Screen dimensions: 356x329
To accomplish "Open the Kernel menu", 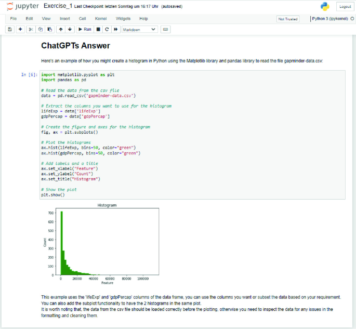I will coord(101,19).
